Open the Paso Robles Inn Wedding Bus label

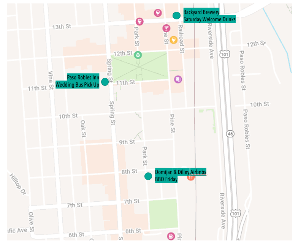pyautogui.click(x=78, y=81)
